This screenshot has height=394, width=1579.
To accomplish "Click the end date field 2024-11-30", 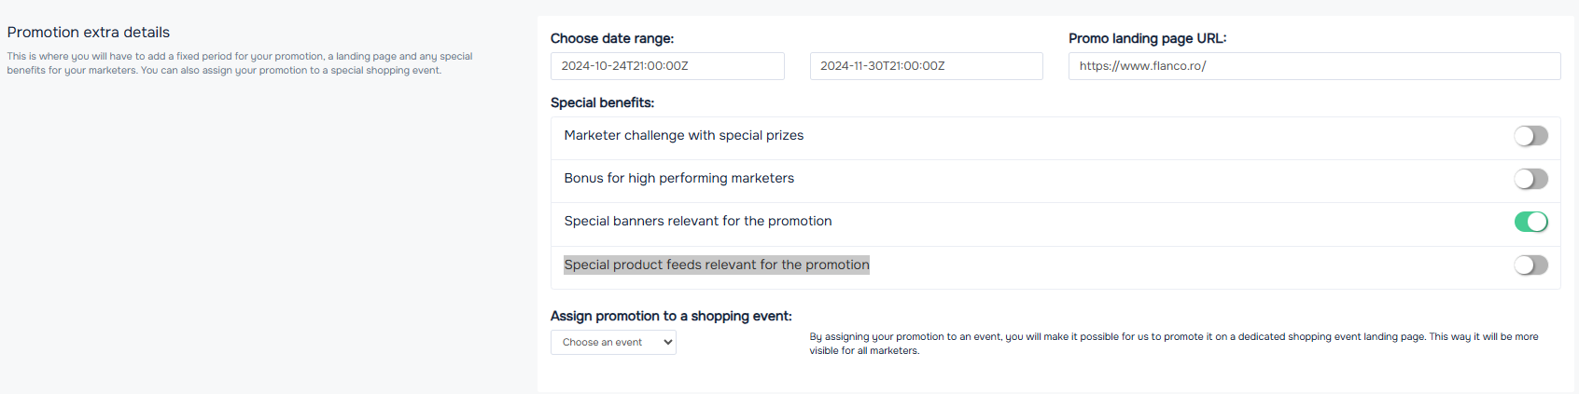I will [x=926, y=66].
